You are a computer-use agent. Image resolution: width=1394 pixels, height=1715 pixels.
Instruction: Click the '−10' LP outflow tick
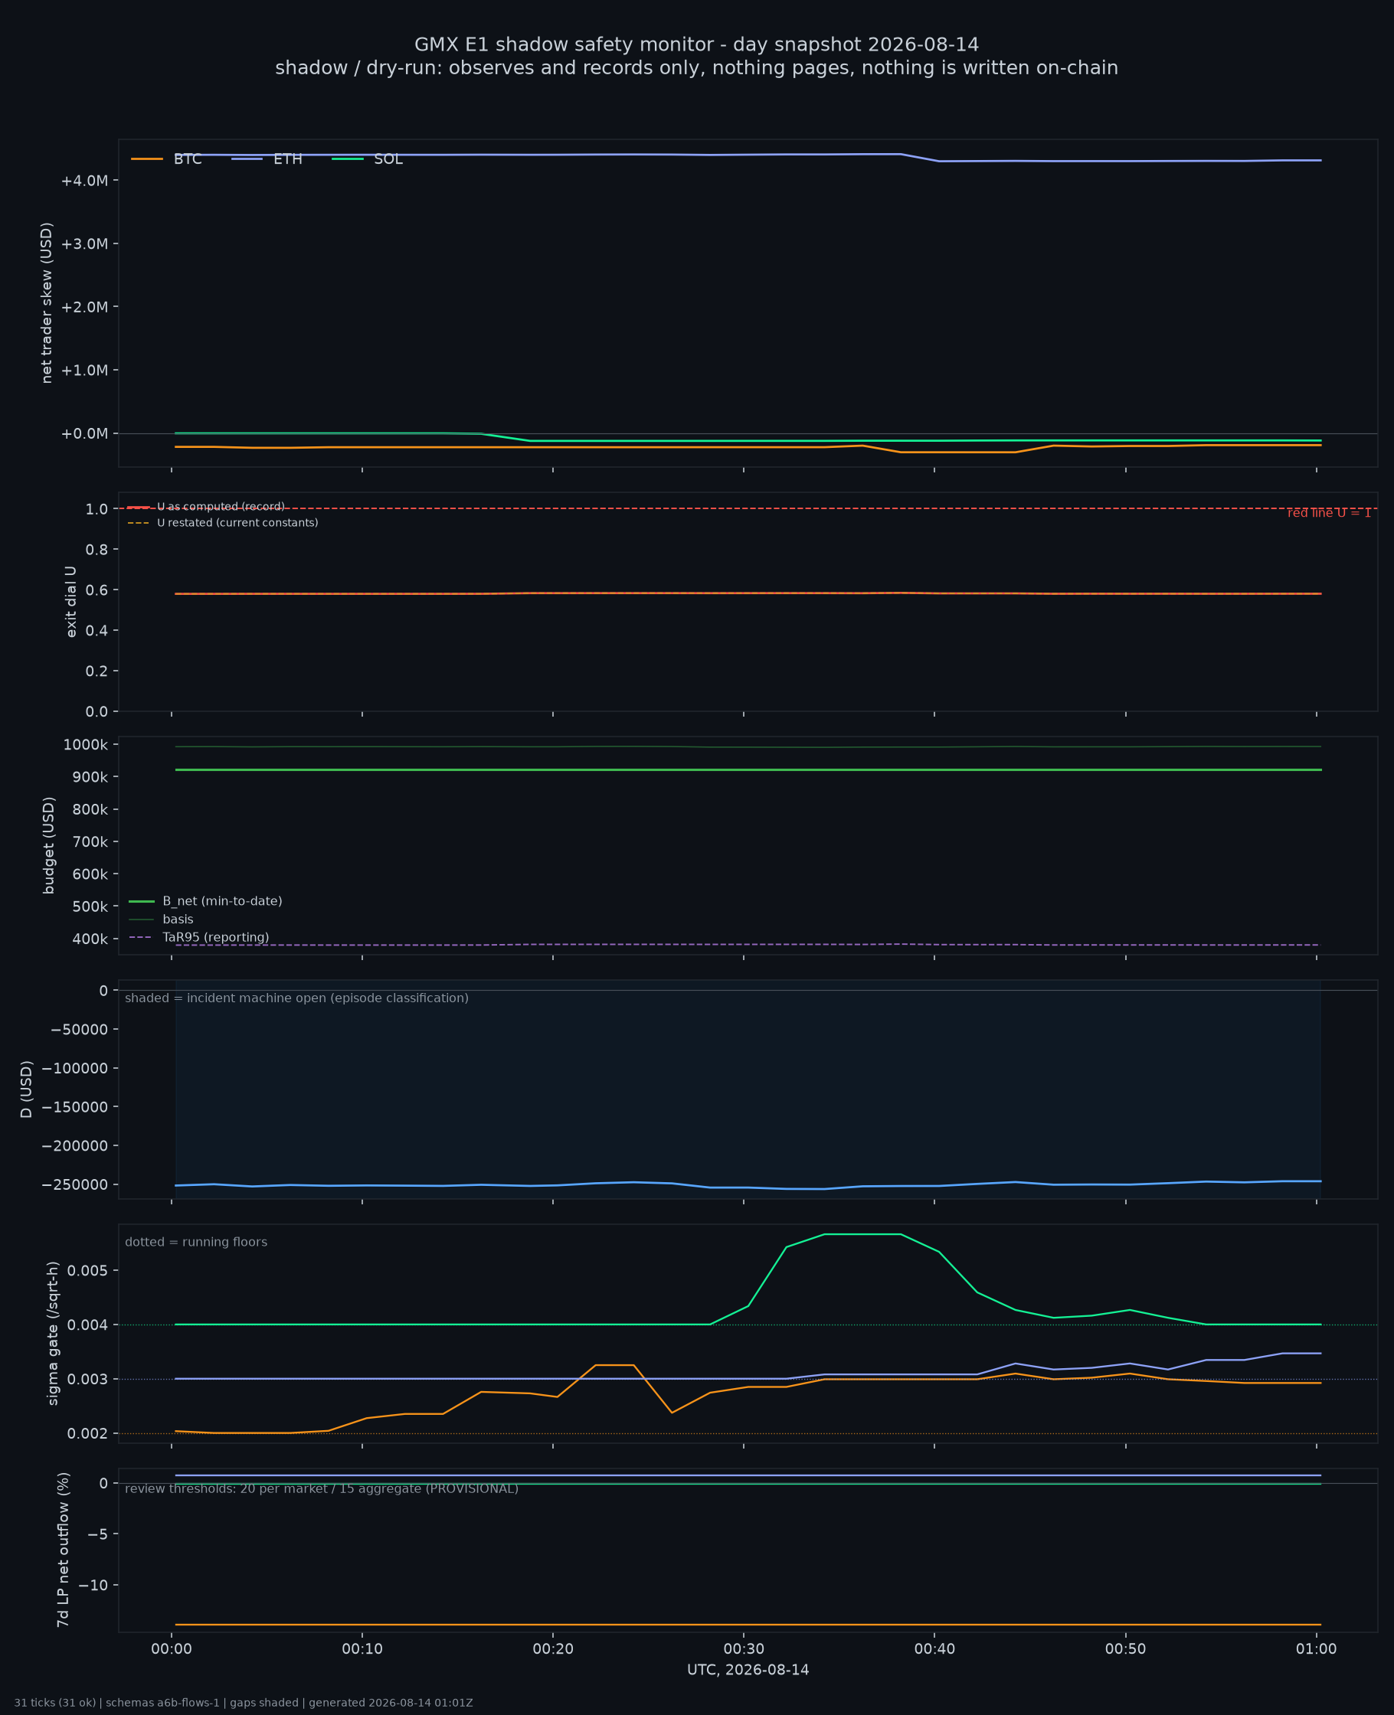click(93, 1586)
